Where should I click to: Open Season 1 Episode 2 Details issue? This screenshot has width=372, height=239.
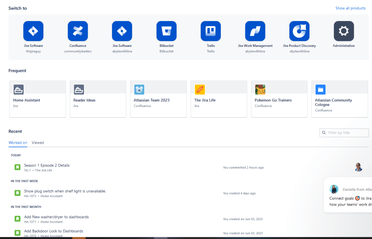pyautogui.click(x=47, y=165)
